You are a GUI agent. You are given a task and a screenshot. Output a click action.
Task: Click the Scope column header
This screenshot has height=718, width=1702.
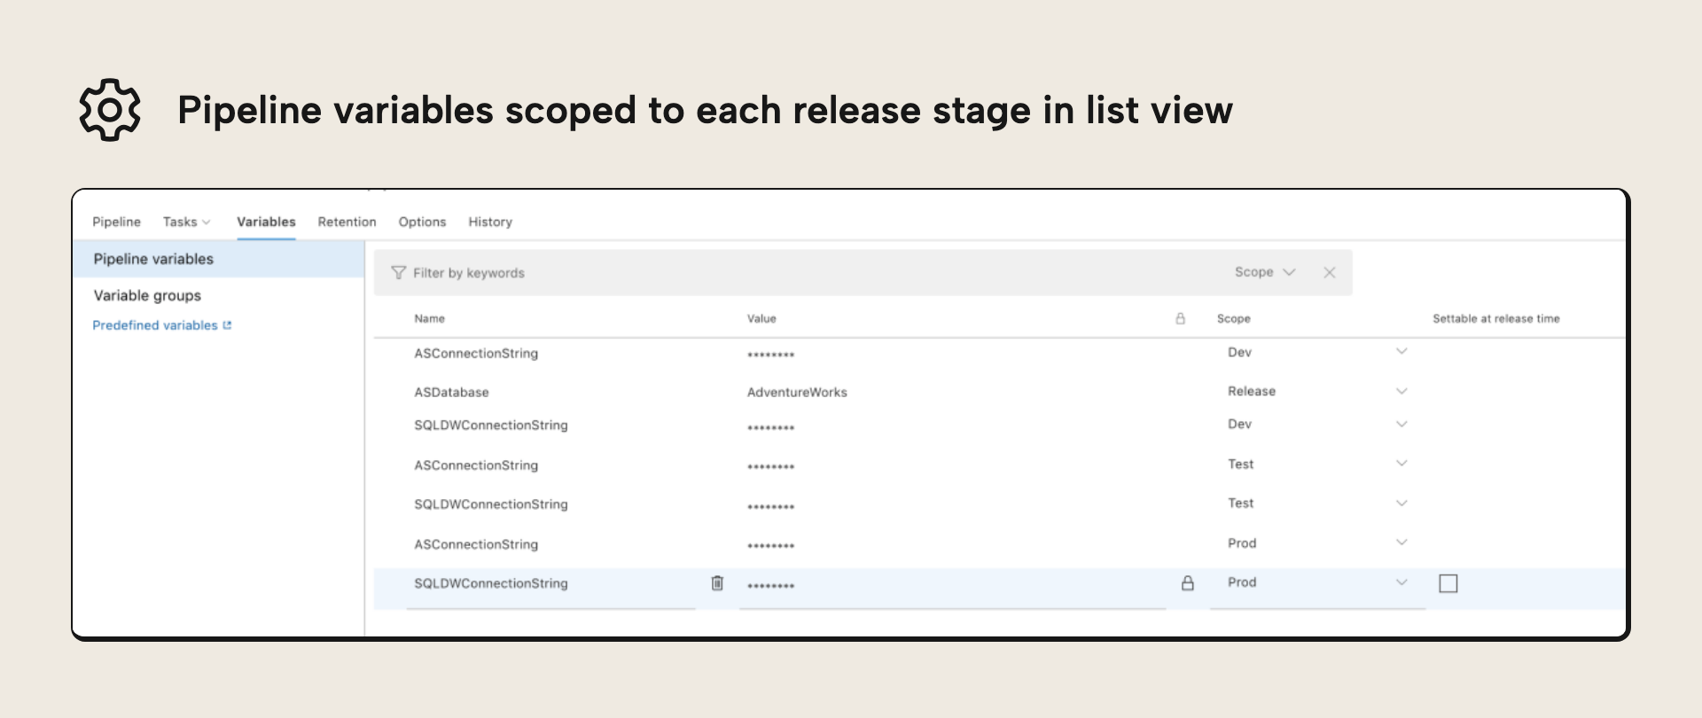pos(1234,318)
